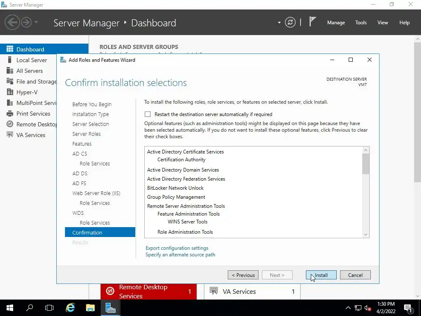Select Remote Server Administration Tools entry

pyautogui.click(x=186, y=206)
